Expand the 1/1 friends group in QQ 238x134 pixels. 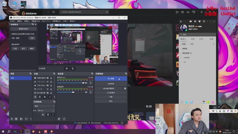(181, 62)
